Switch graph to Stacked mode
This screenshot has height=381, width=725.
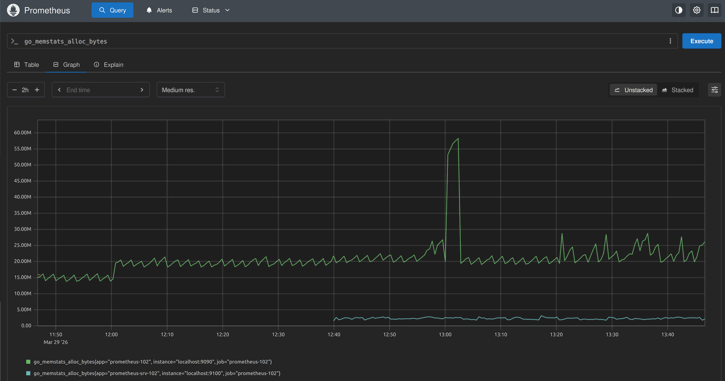[677, 90]
